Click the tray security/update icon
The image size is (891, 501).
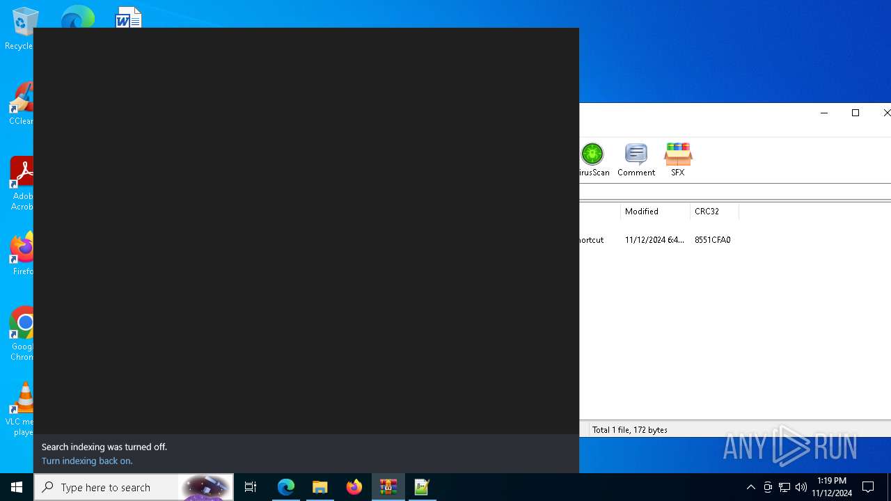pos(768,487)
